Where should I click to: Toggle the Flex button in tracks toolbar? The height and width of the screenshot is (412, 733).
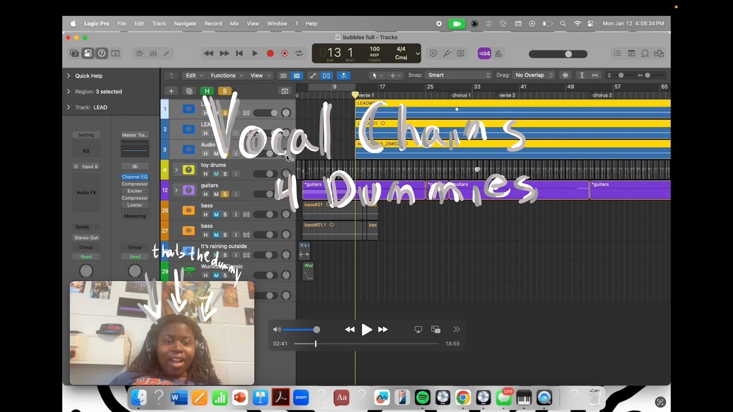pyautogui.click(x=326, y=76)
